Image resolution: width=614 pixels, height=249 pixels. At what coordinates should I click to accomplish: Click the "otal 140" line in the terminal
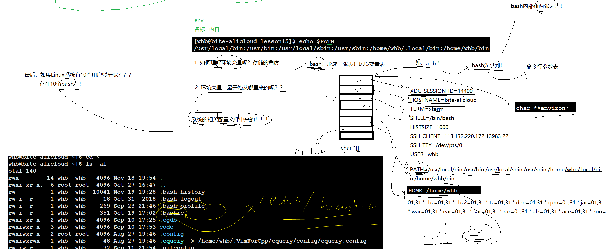click(x=22, y=171)
